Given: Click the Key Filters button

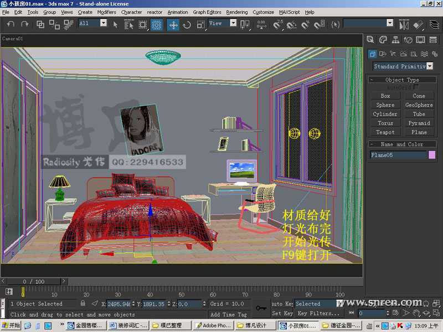Looking at the screenshot, I should 318,313.
